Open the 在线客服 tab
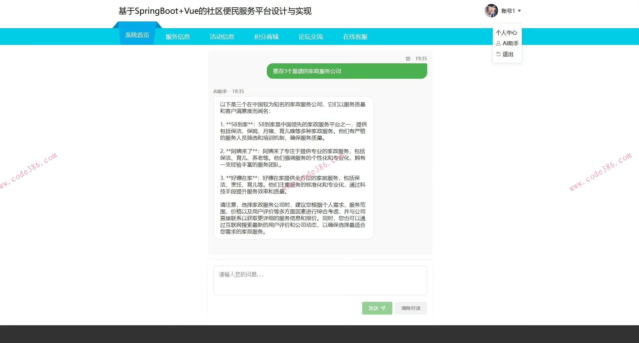639x343 pixels. [355, 37]
